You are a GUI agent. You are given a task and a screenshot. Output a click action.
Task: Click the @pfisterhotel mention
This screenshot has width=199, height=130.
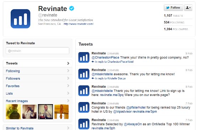click(136, 107)
